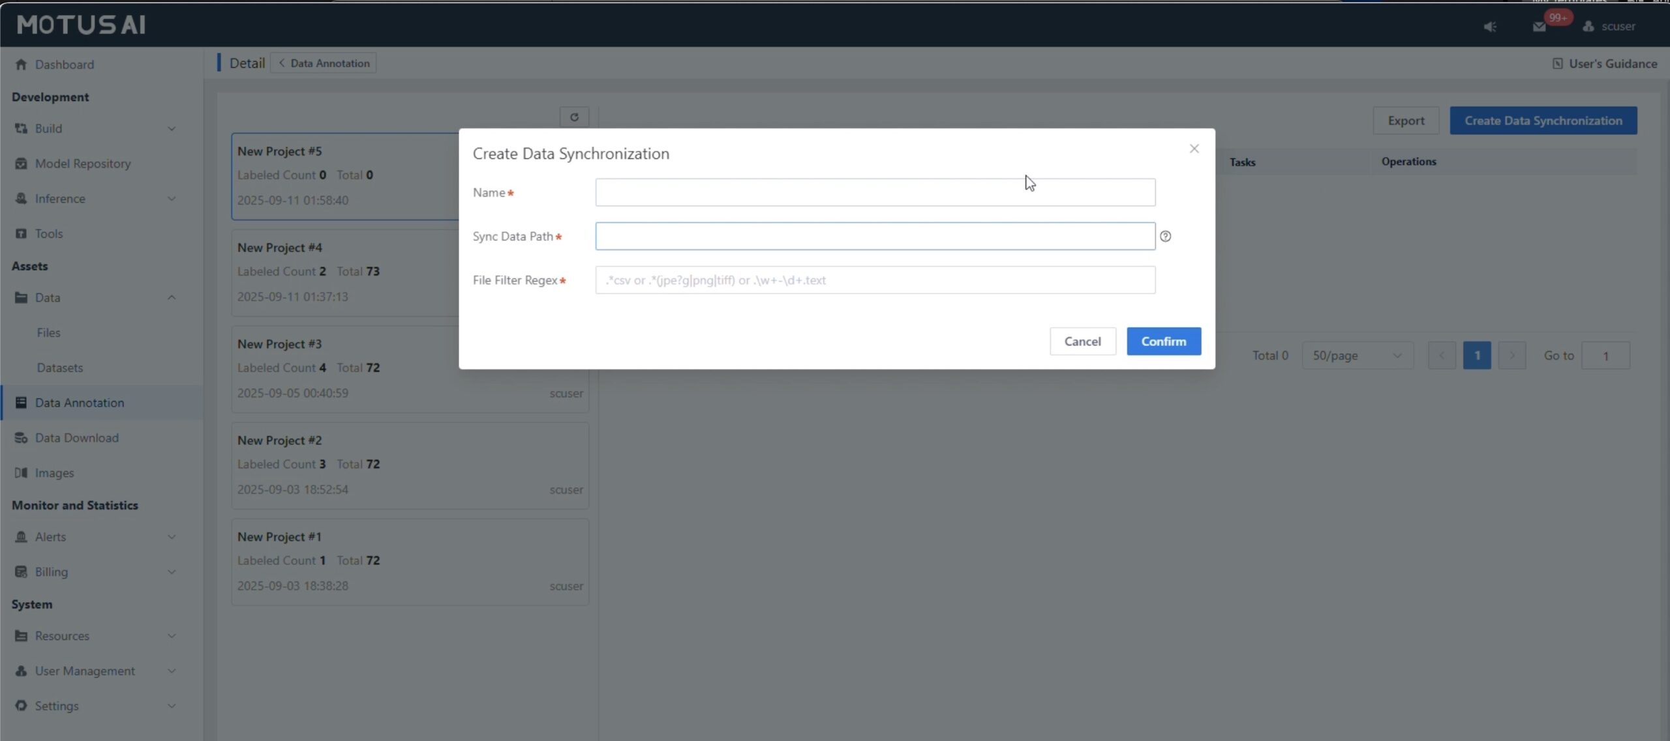Viewport: 1670px width, 741px height.
Task: Open the scuser account icon
Action: tap(1588, 27)
